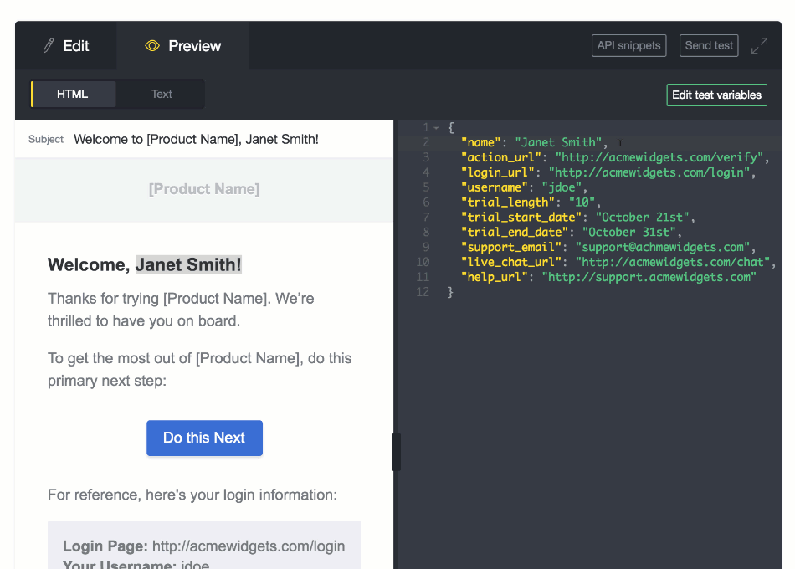Click the blue Do this Next button

pyautogui.click(x=204, y=438)
